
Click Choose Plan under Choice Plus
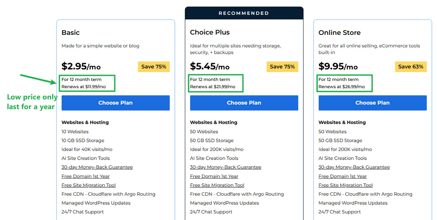tap(244, 103)
